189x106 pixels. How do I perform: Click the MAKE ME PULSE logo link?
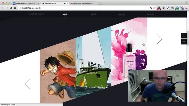36,14
